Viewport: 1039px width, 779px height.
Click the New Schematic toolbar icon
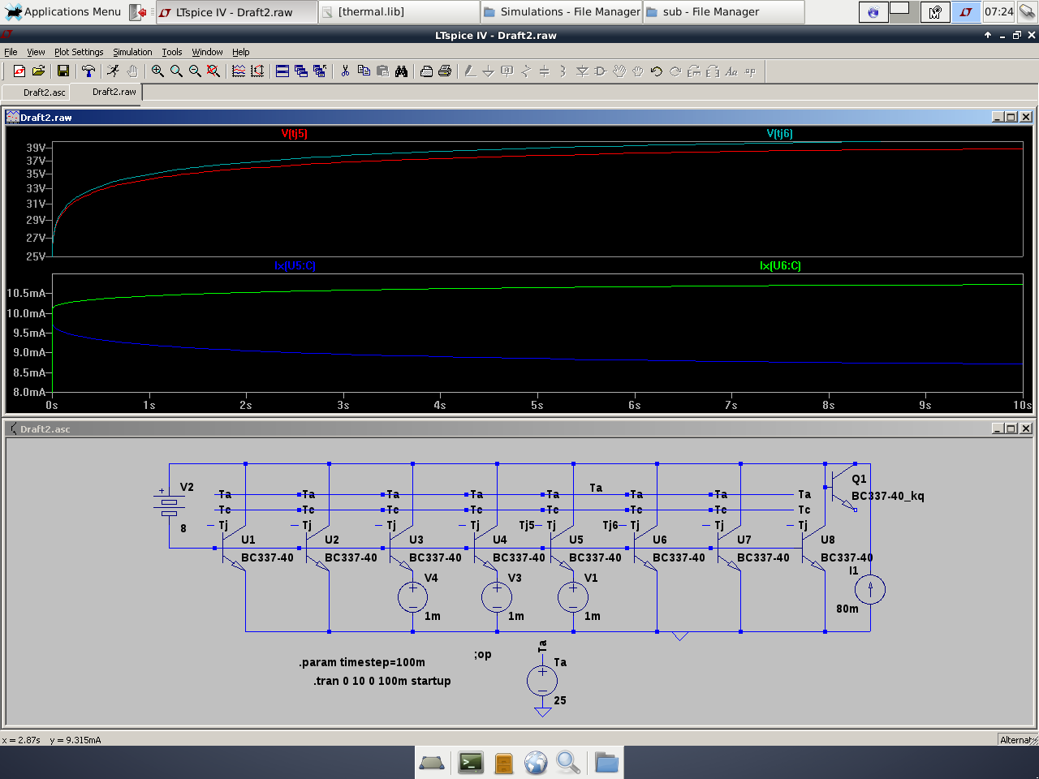[x=19, y=71]
